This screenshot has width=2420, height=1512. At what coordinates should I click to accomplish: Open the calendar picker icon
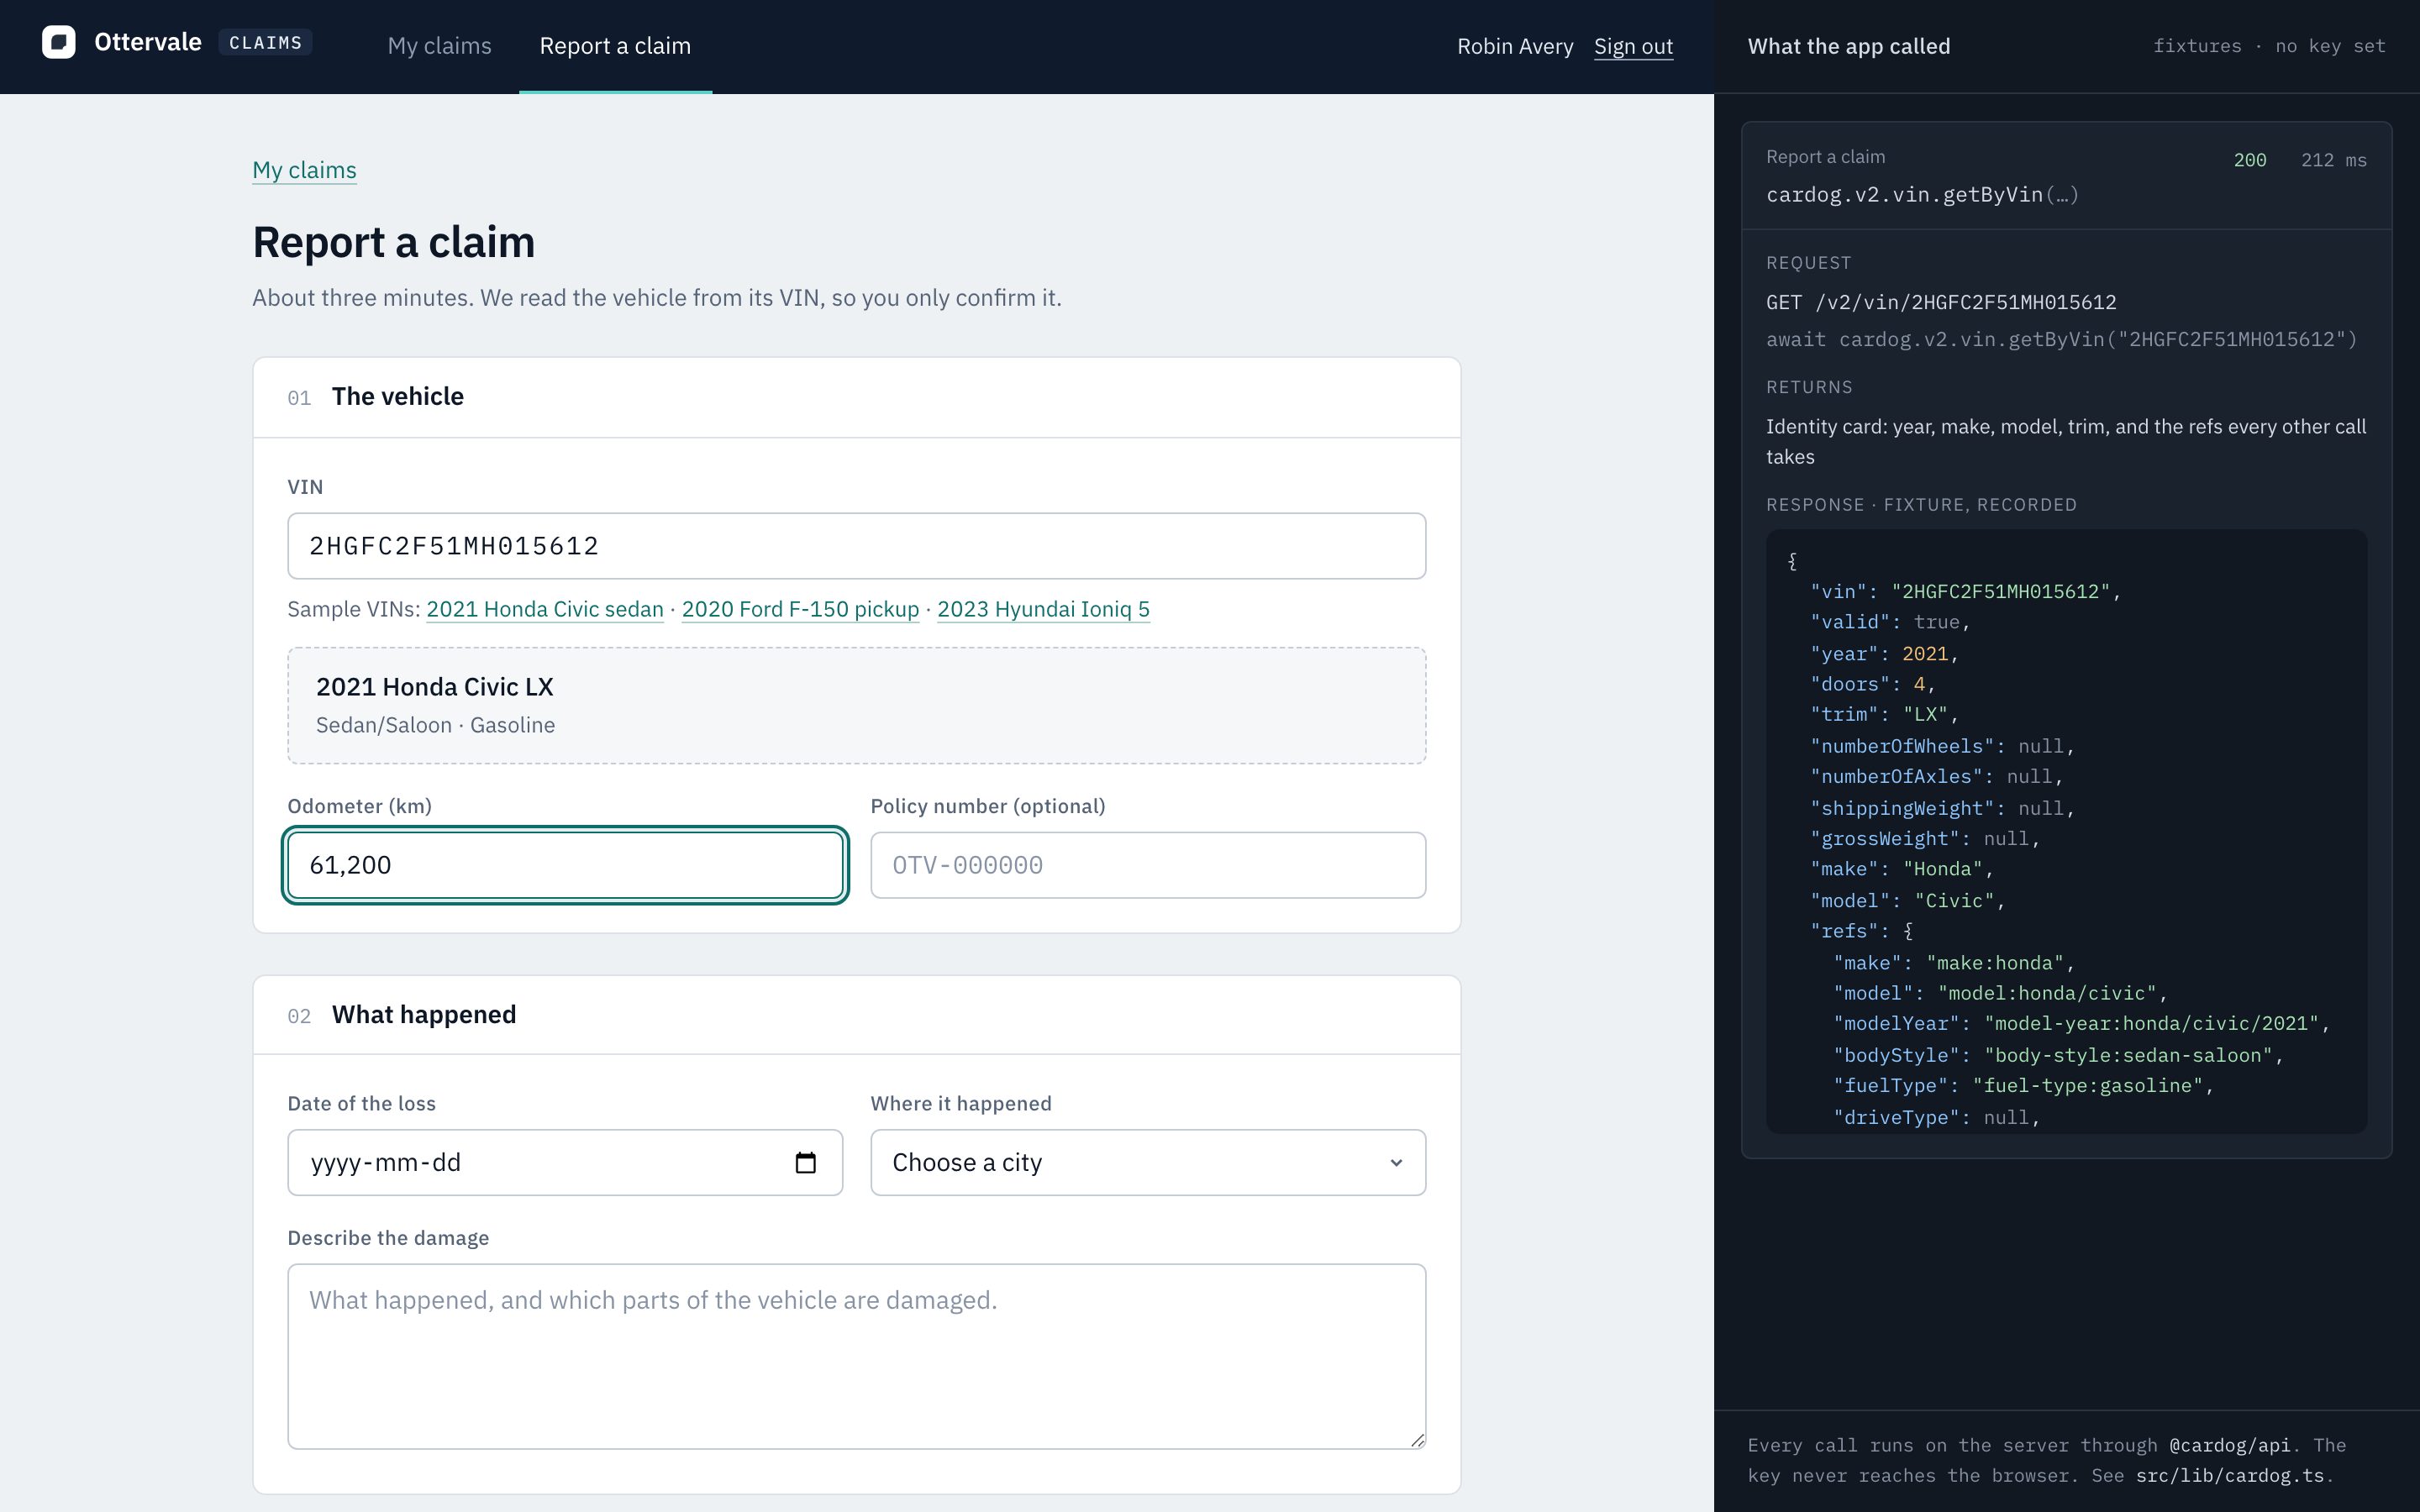click(805, 1162)
